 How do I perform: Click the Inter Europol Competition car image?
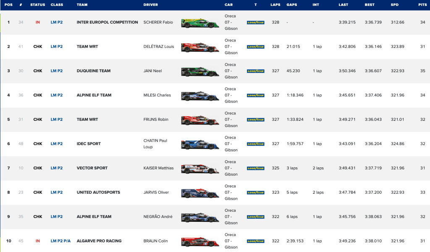click(200, 23)
